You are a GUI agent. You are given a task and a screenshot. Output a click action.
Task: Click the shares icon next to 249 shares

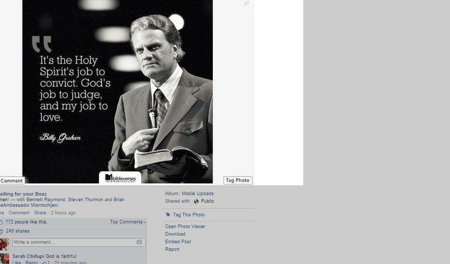click(x=1, y=231)
